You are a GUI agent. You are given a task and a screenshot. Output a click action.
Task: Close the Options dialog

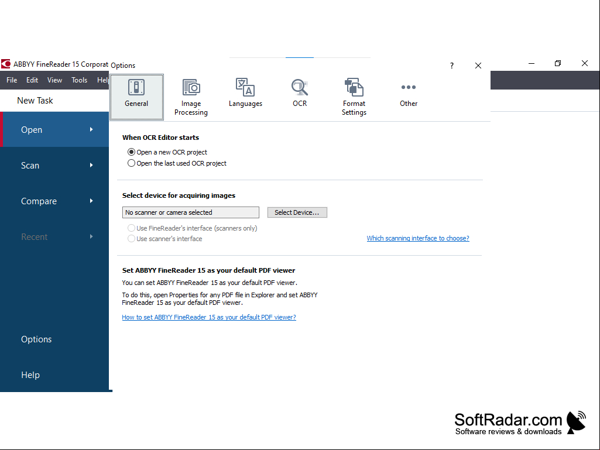(478, 66)
